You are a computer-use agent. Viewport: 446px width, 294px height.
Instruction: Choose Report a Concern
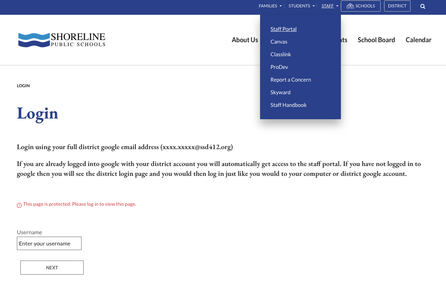click(291, 80)
